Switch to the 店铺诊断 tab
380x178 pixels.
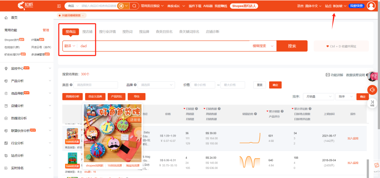[x=213, y=32]
